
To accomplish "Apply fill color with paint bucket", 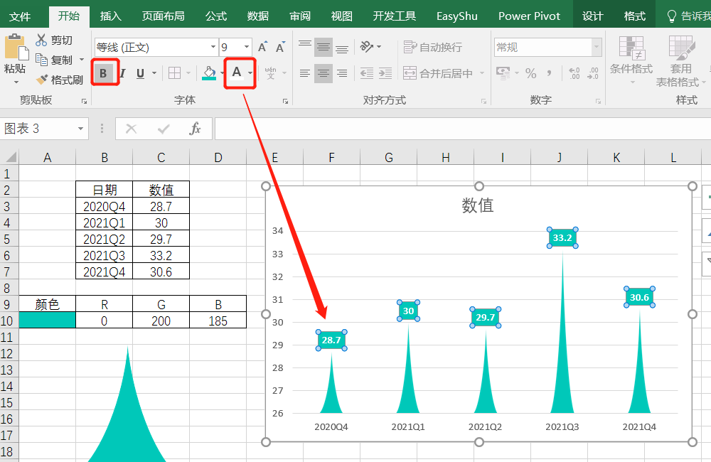I will click(209, 73).
